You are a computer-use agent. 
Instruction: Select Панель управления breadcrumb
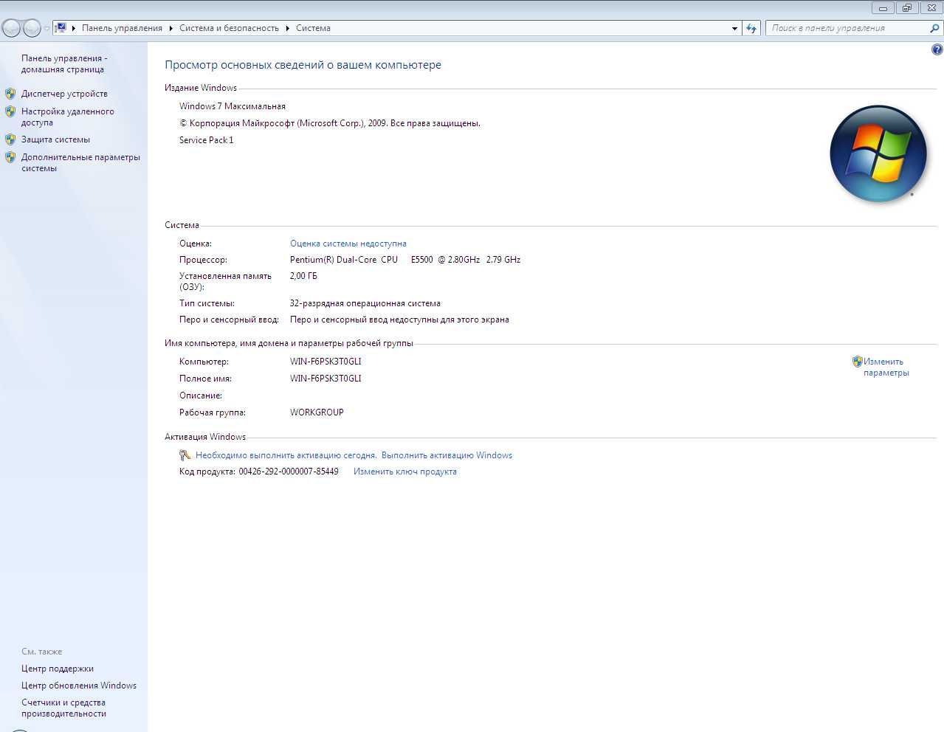122,28
